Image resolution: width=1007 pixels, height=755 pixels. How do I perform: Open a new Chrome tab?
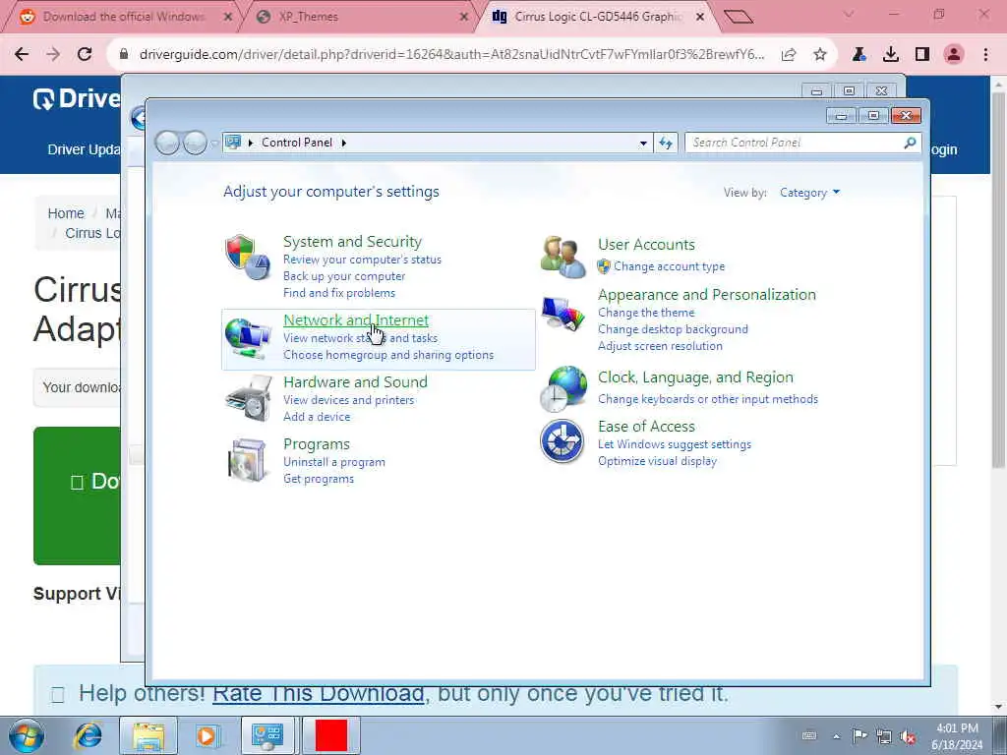[738, 17]
